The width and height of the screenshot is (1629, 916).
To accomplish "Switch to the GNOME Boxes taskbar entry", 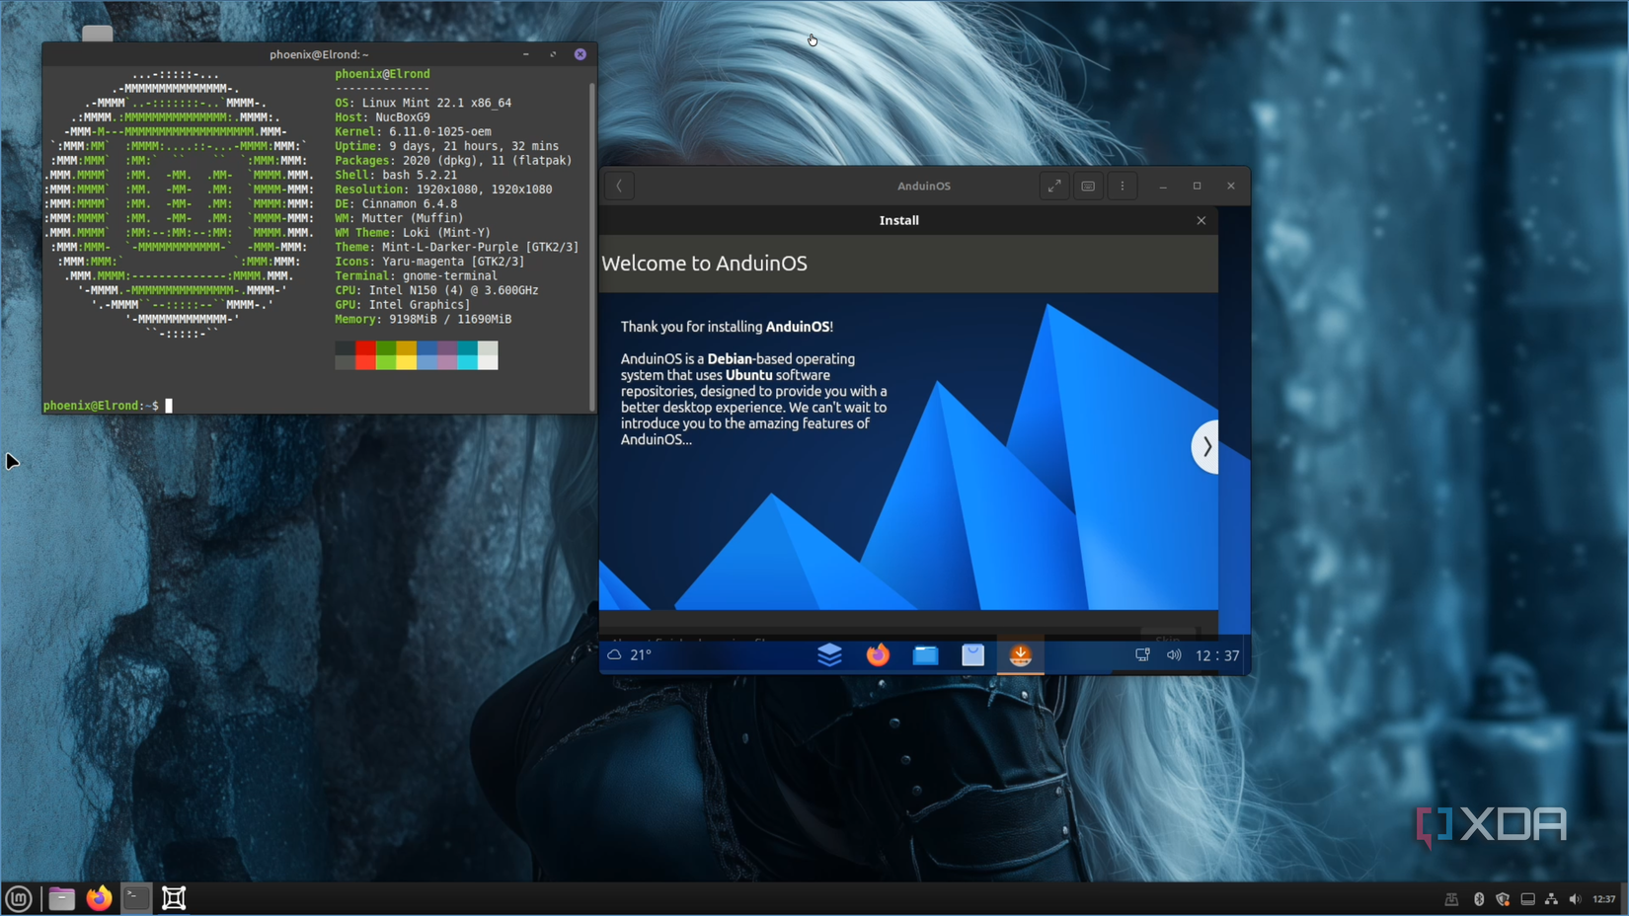I will [174, 898].
